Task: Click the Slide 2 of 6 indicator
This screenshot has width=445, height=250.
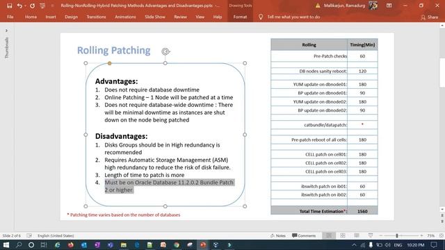Action: [12, 235]
